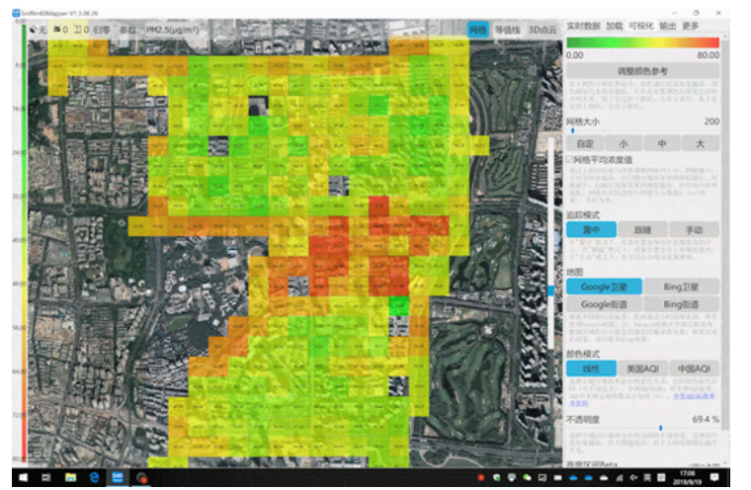Select the 线性 linear color mode
Viewport: 751px width, 490px height.
592,368
